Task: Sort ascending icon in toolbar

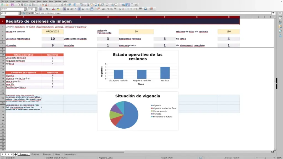Action: coord(85,5)
